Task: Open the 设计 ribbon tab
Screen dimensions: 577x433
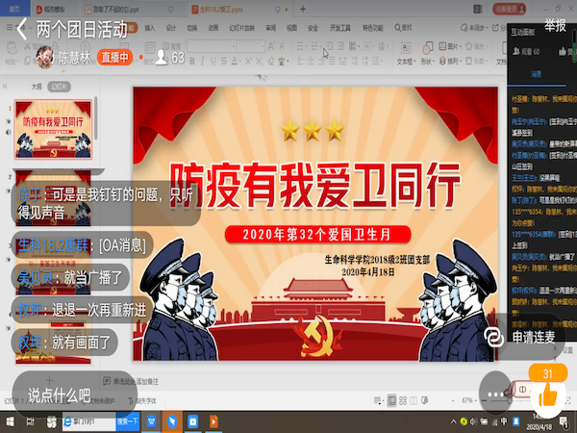Action: [171, 28]
